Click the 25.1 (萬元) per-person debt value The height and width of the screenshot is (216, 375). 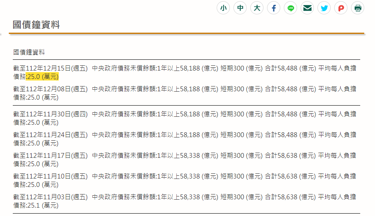[x=42, y=205]
